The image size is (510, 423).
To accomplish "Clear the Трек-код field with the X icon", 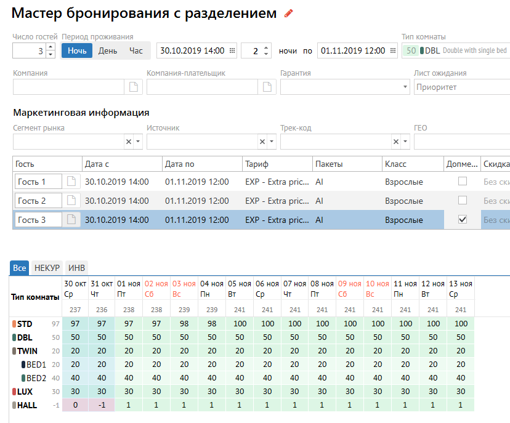I will pyautogui.click(x=396, y=142).
